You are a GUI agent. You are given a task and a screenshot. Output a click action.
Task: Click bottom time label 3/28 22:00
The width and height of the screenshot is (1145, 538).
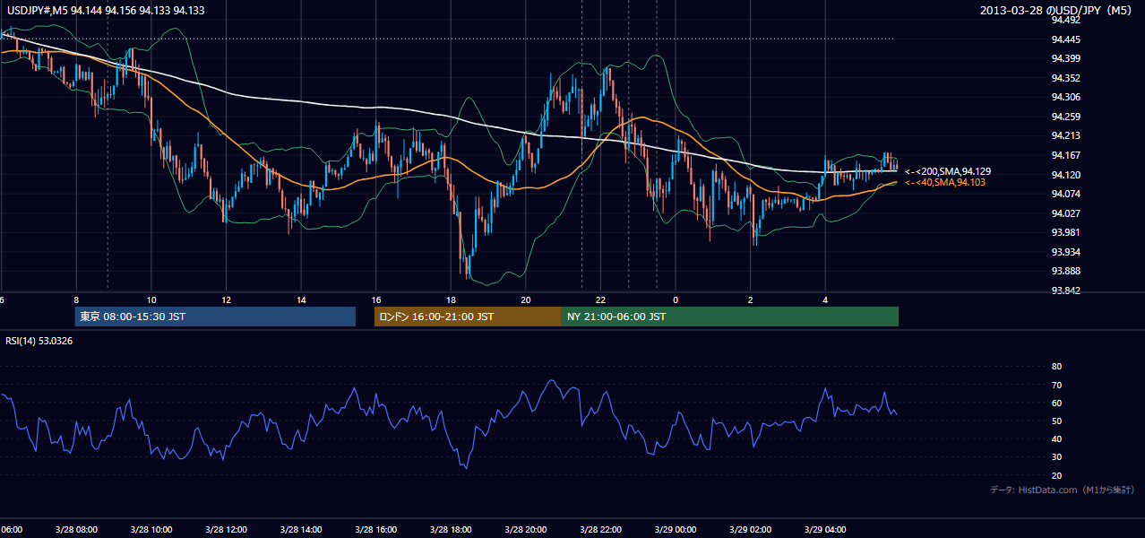coord(601,529)
